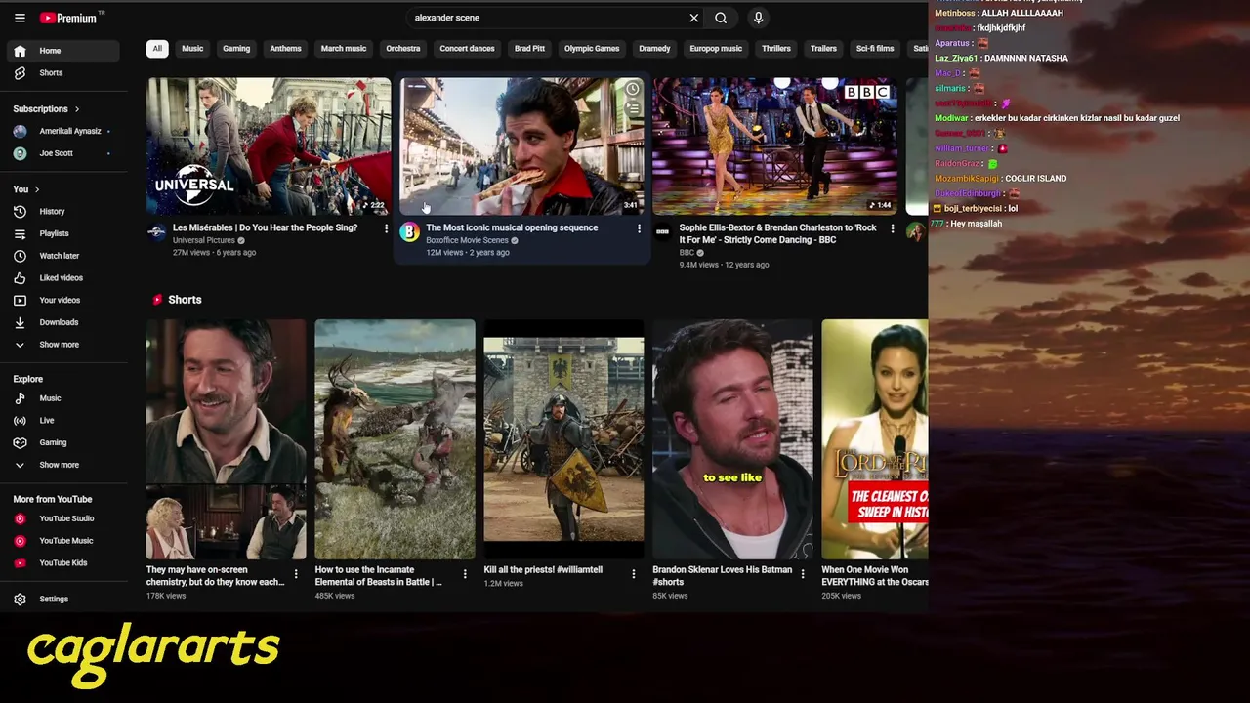Expand Show more under You

64,345
